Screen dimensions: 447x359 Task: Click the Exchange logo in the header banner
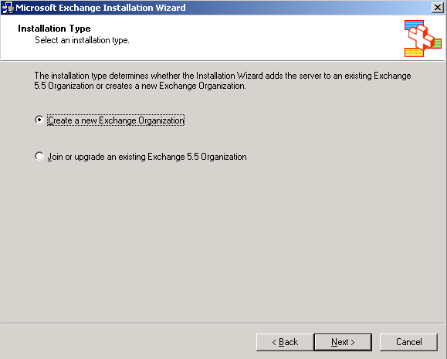[x=423, y=39]
